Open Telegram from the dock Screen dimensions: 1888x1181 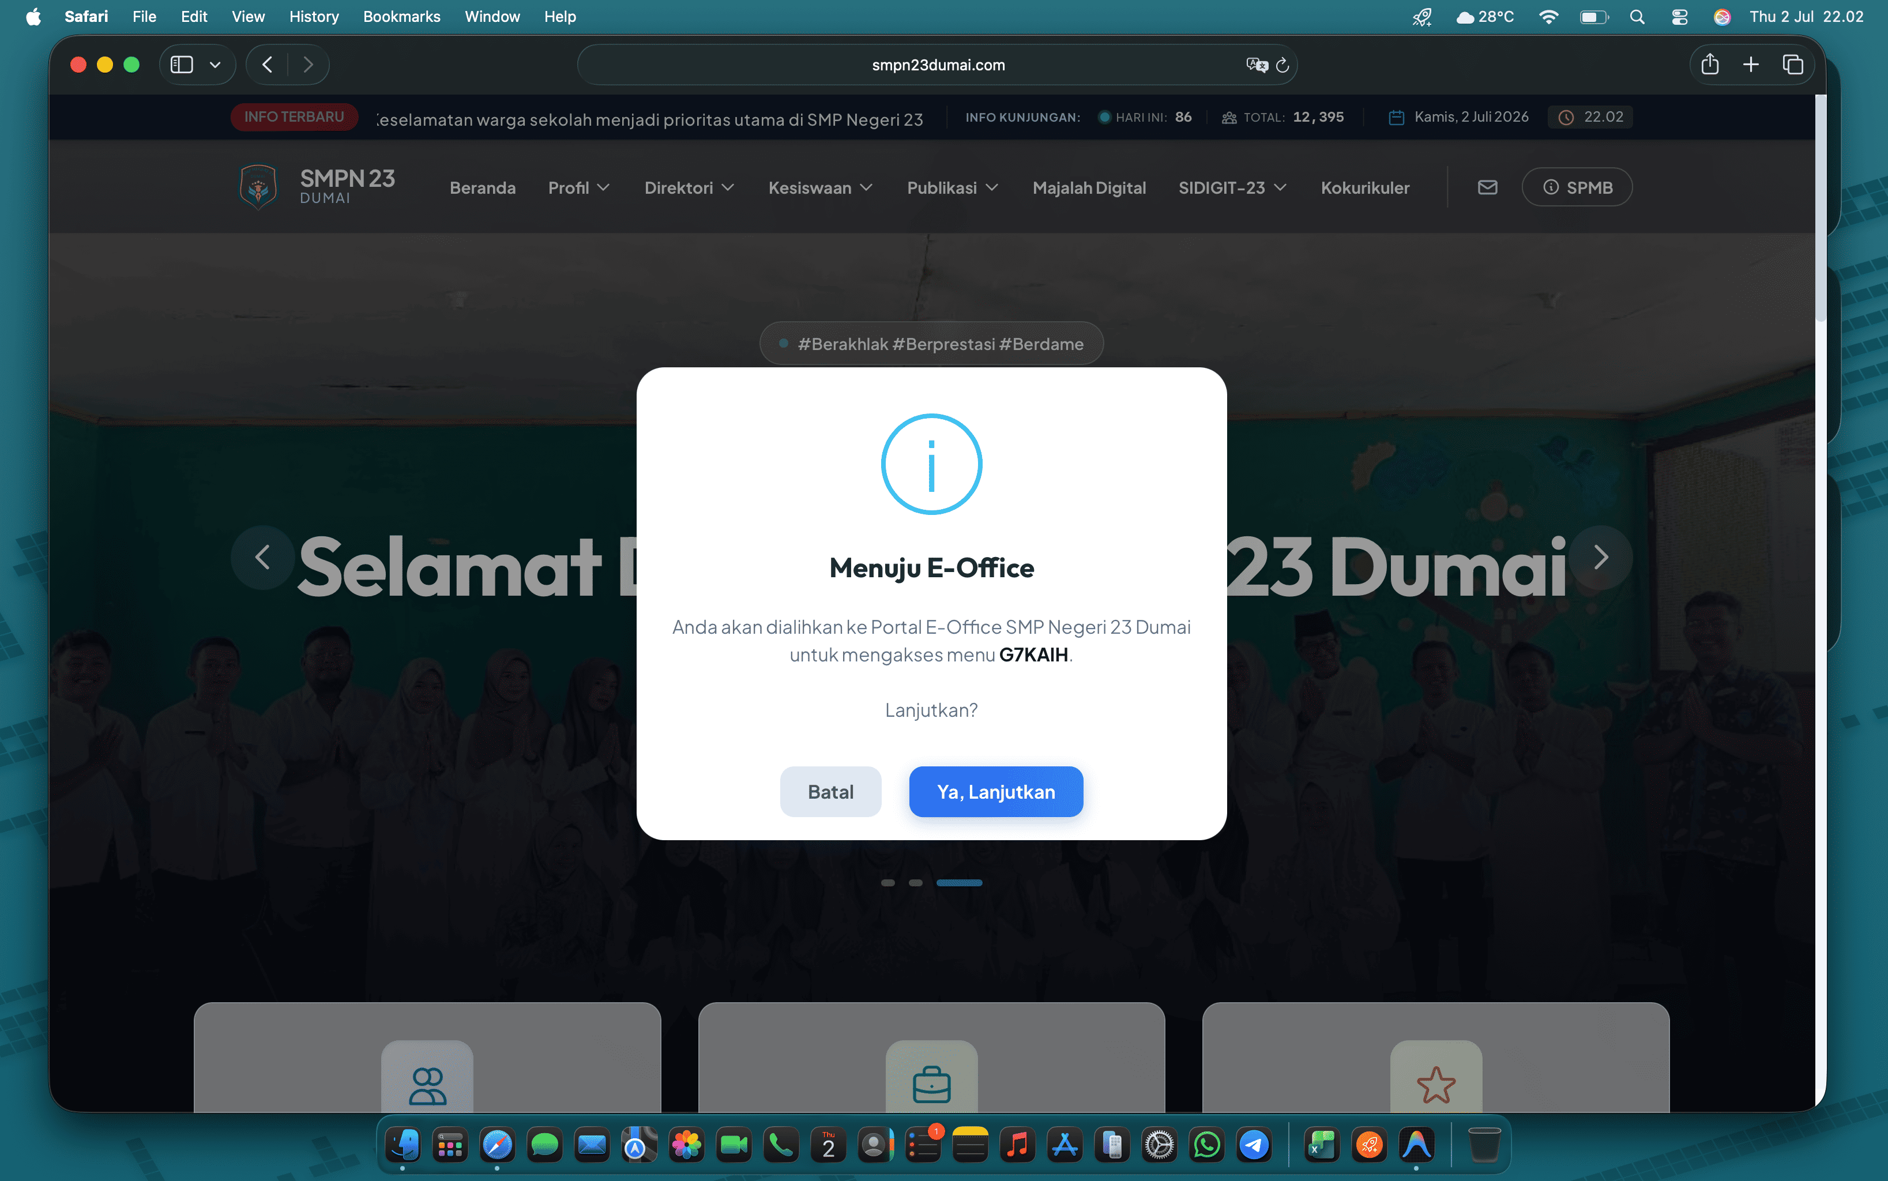(x=1254, y=1145)
